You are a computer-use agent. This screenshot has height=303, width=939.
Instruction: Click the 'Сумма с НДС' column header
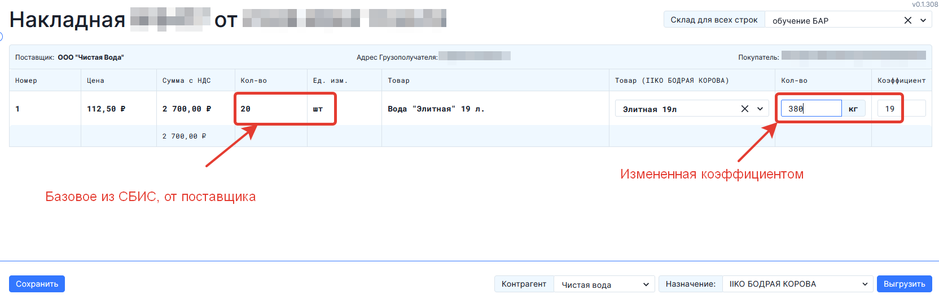(x=186, y=81)
